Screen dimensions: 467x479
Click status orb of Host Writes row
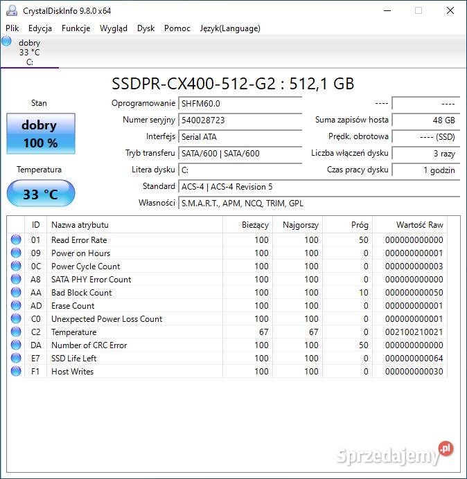16,371
